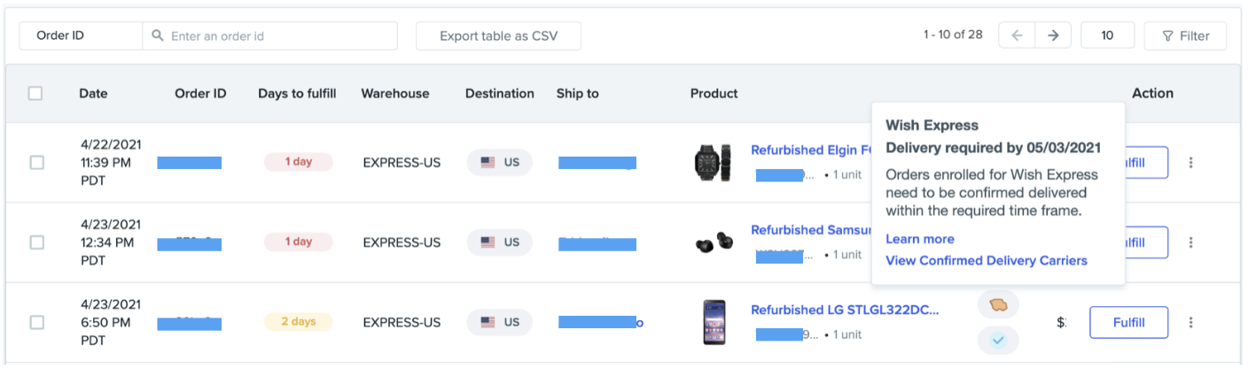The width and height of the screenshot is (1248, 368).
Task: Click the Learn more link
Action: [919, 239]
